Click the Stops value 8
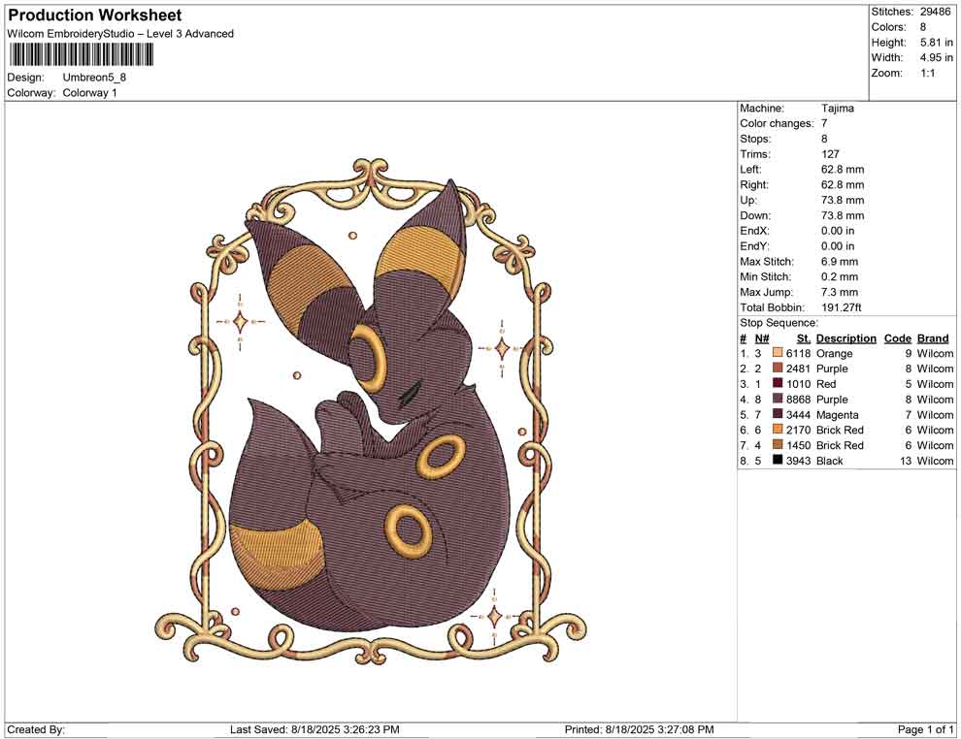The height and width of the screenshot is (739, 961). pos(824,139)
